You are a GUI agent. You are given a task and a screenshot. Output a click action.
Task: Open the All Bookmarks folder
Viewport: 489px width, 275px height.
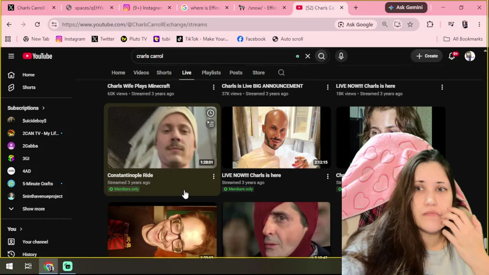[463, 39]
